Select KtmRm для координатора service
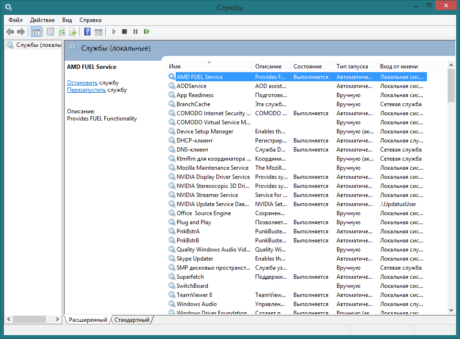Viewport: 460px width, 339px height. (x=213, y=159)
